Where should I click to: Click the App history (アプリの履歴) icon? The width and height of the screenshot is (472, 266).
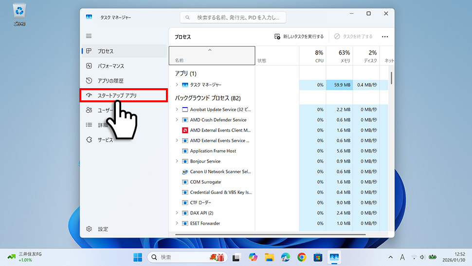[89, 81]
